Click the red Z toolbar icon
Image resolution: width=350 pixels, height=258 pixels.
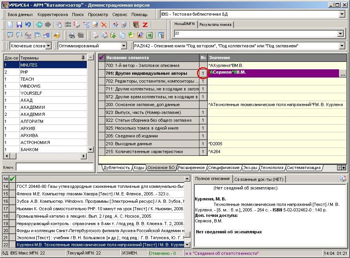pos(145,25)
